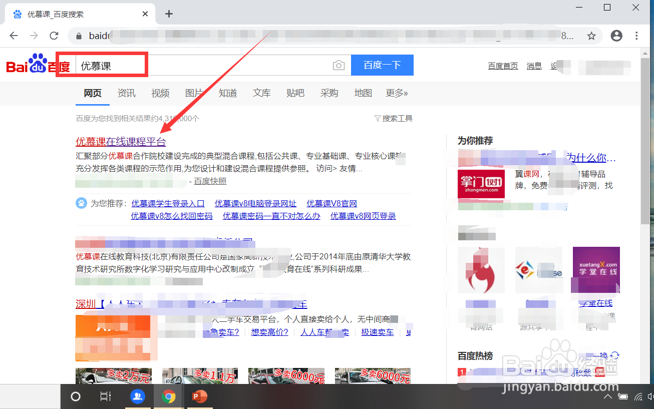Switch to 地图 tab
The height and width of the screenshot is (409, 654).
(363, 93)
